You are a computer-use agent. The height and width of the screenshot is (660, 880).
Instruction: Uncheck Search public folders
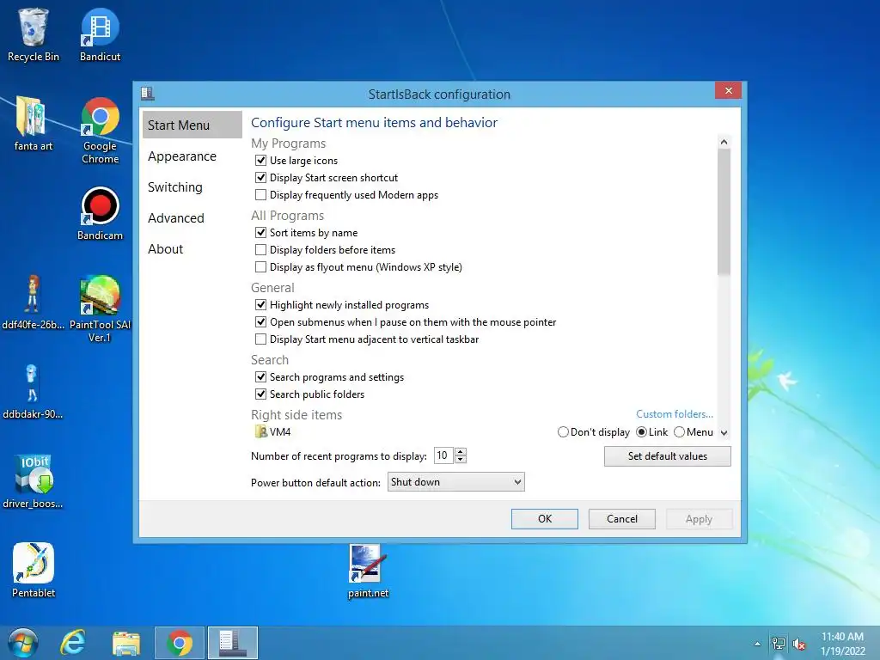[x=260, y=394]
